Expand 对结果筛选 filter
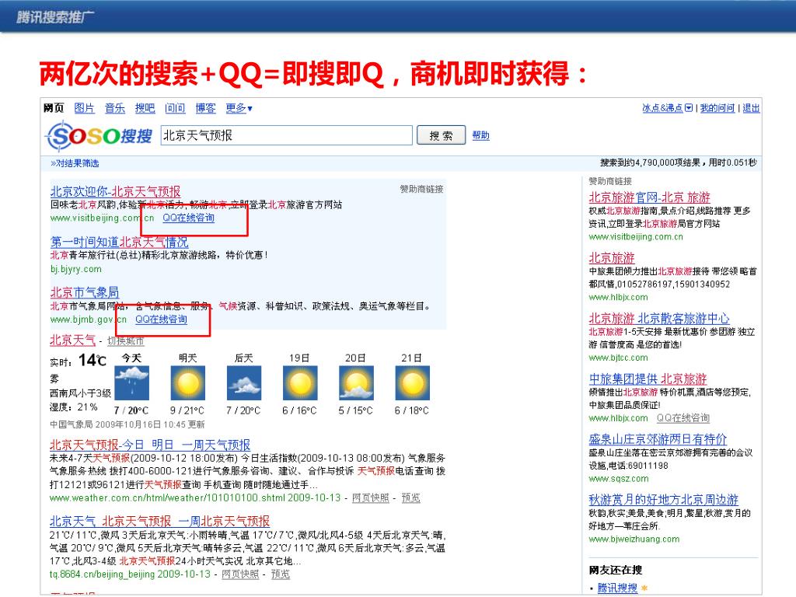796x597 pixels. [x=75, y=163]
